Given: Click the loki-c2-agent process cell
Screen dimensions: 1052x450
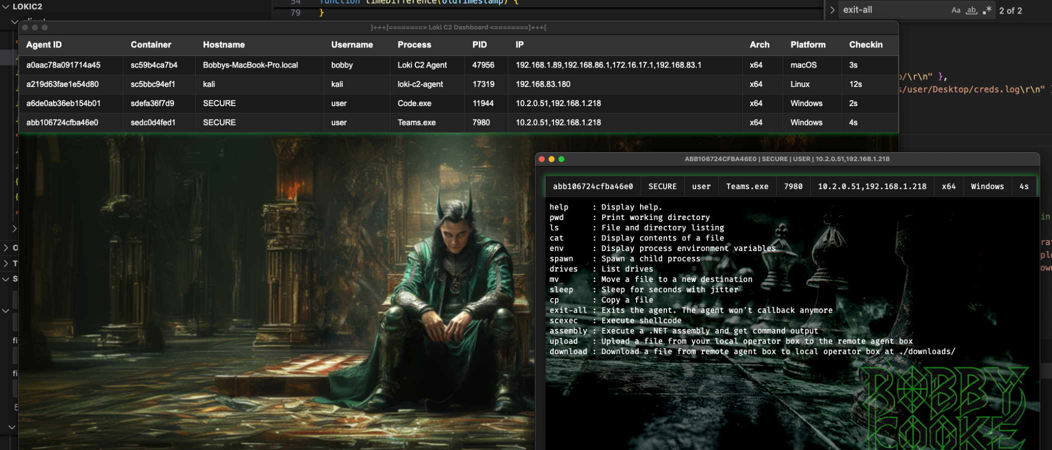Looking at the screenshot, I should (420, 84).
